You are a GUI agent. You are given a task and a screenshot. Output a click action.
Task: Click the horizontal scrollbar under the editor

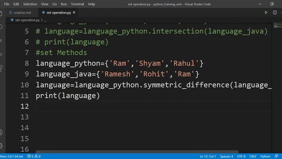point(137,151)
